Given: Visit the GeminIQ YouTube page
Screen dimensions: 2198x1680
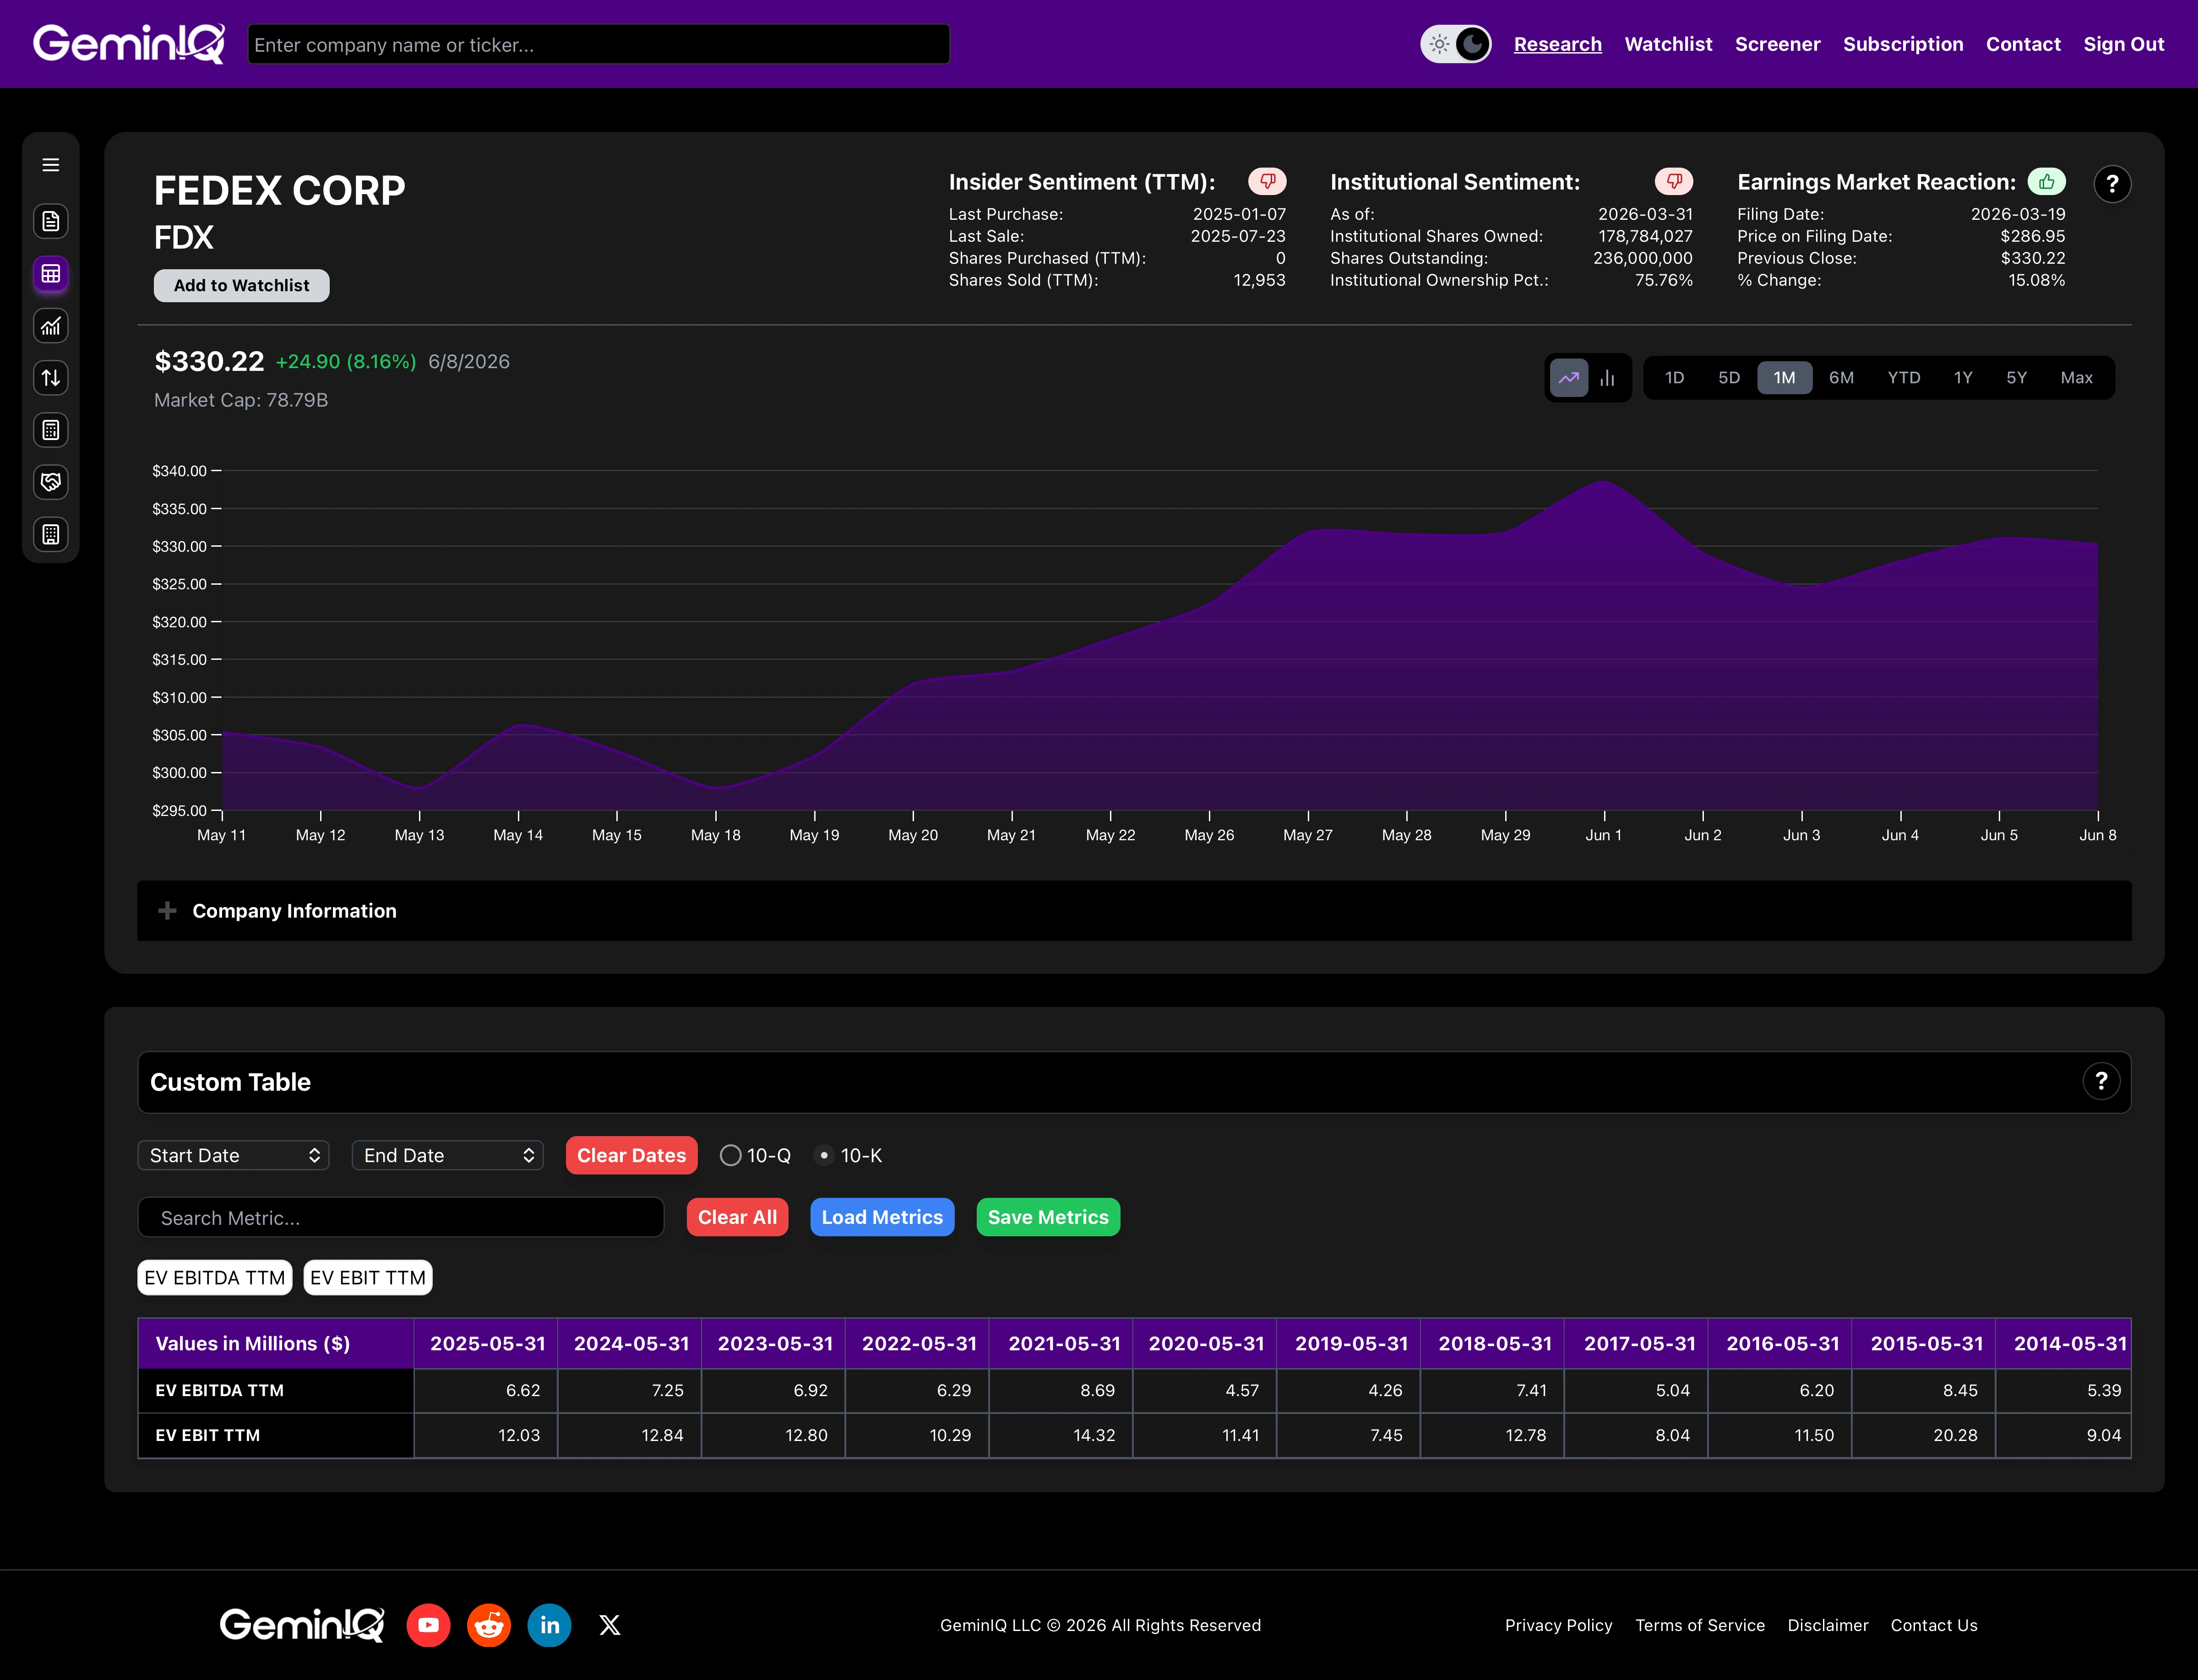Looking at the screenshot, I should point(428,1625).
